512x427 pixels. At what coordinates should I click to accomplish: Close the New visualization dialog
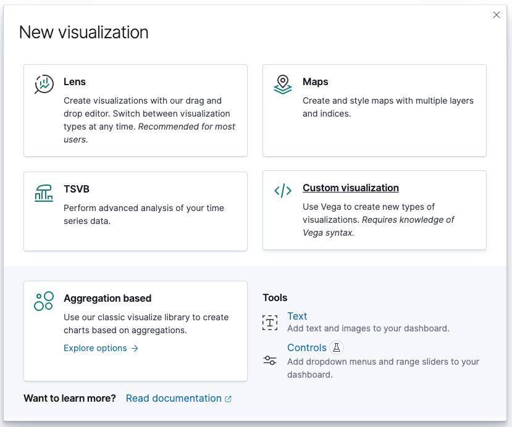pos(497,15)
